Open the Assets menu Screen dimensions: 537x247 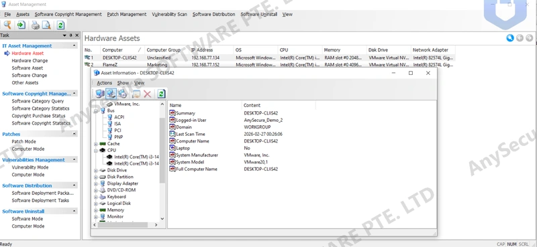click(x=23, y=14)
